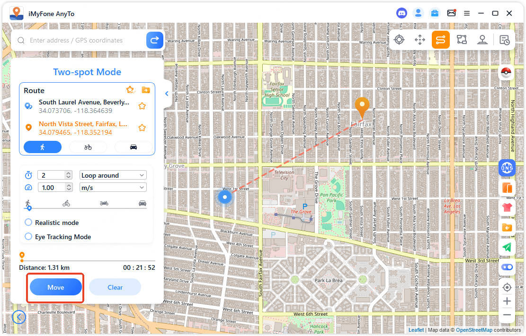Click the Move button
Screen dimensions: 526x336
tap(55, 287)
